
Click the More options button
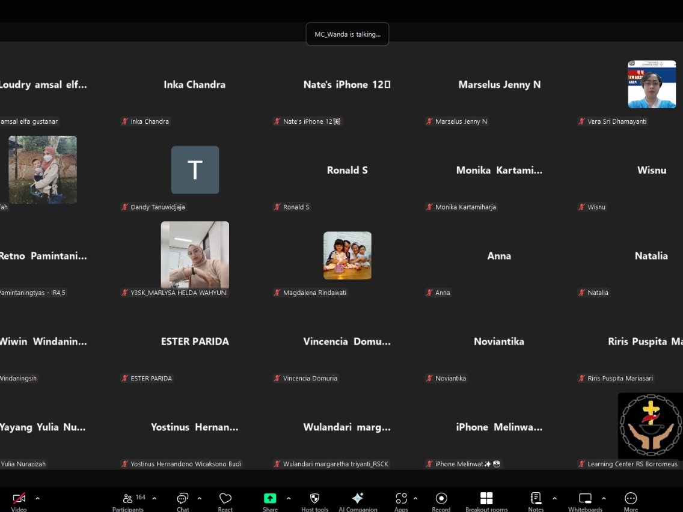[631, 499]
